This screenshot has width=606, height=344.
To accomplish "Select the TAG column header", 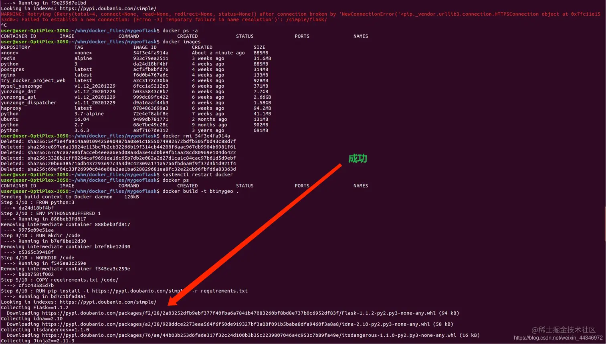I will (x=79, y=48).
